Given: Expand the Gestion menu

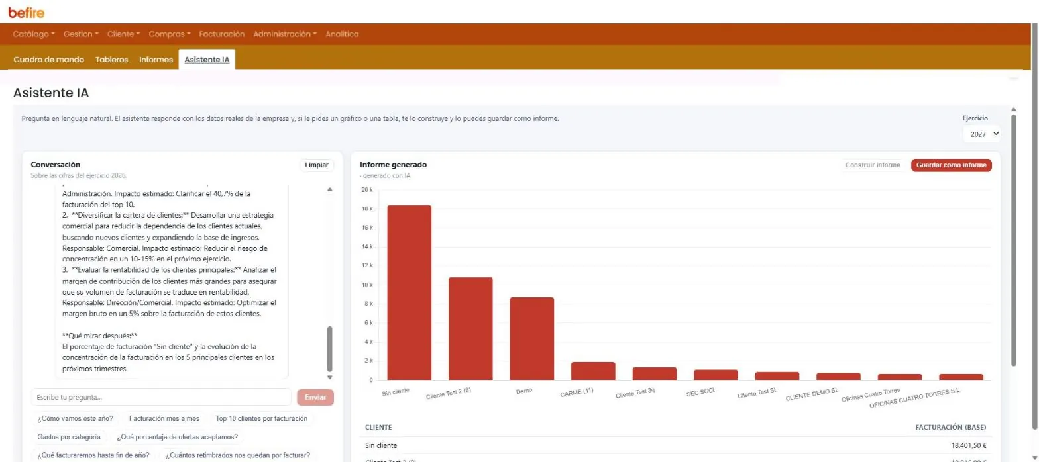Looking at the screenshot, I should point(81,34).
